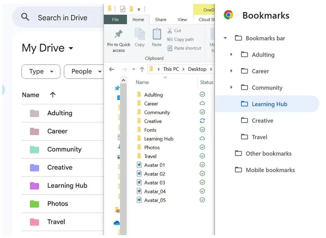326x238 pixels.
Task: Open the quick access toolbar customize dropdown
Action: (139, 9)
